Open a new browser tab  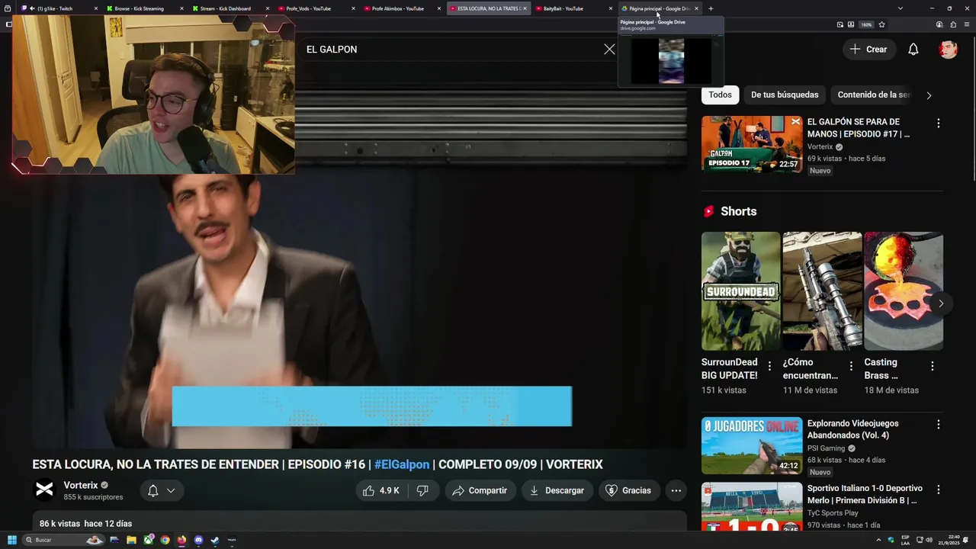(711, 8)
